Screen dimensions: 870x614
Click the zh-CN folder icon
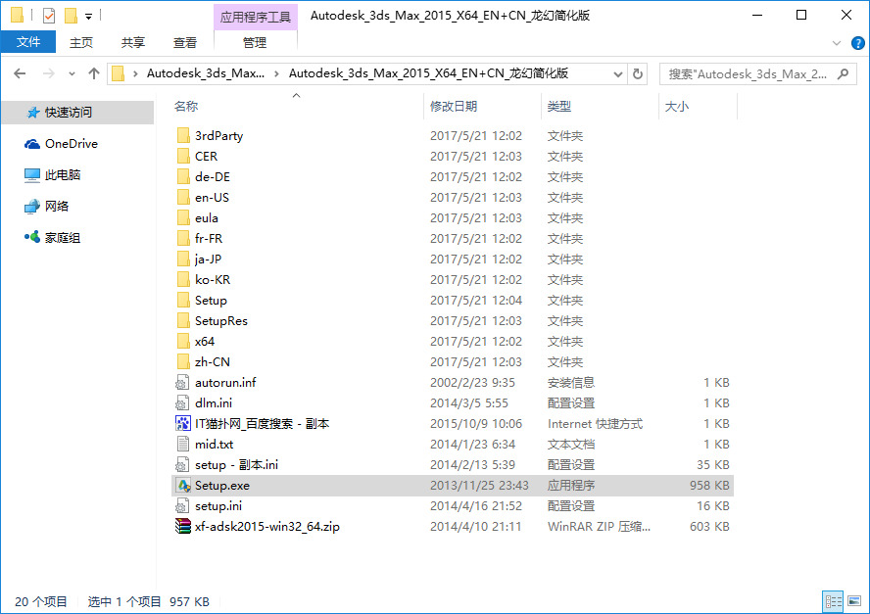[183, 361]
